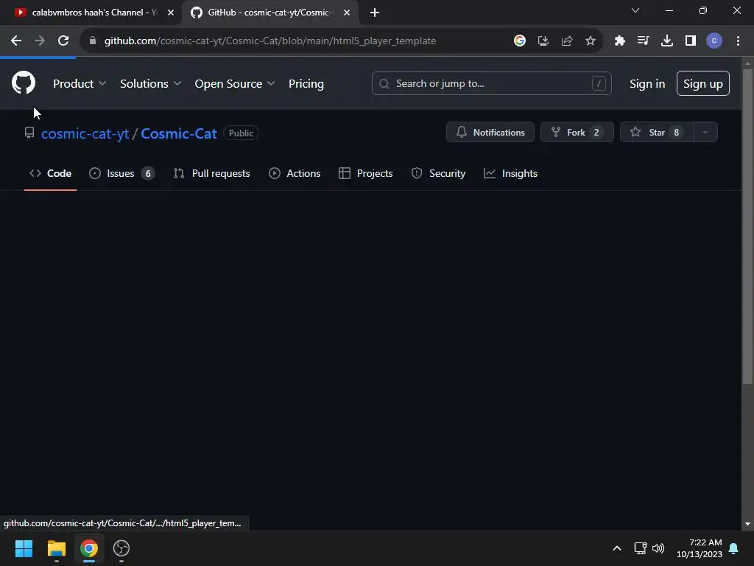Image resolution: width=754 pixels, height=566 pixels.
Task: Open File Explorer from taskbar
Action: click(56, 548)
